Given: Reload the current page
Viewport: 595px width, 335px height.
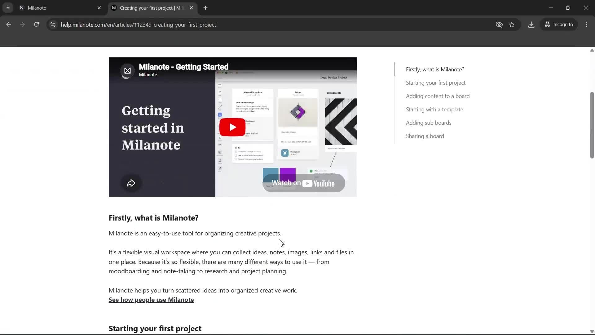Looking at the screenshot, I should 36,25.
